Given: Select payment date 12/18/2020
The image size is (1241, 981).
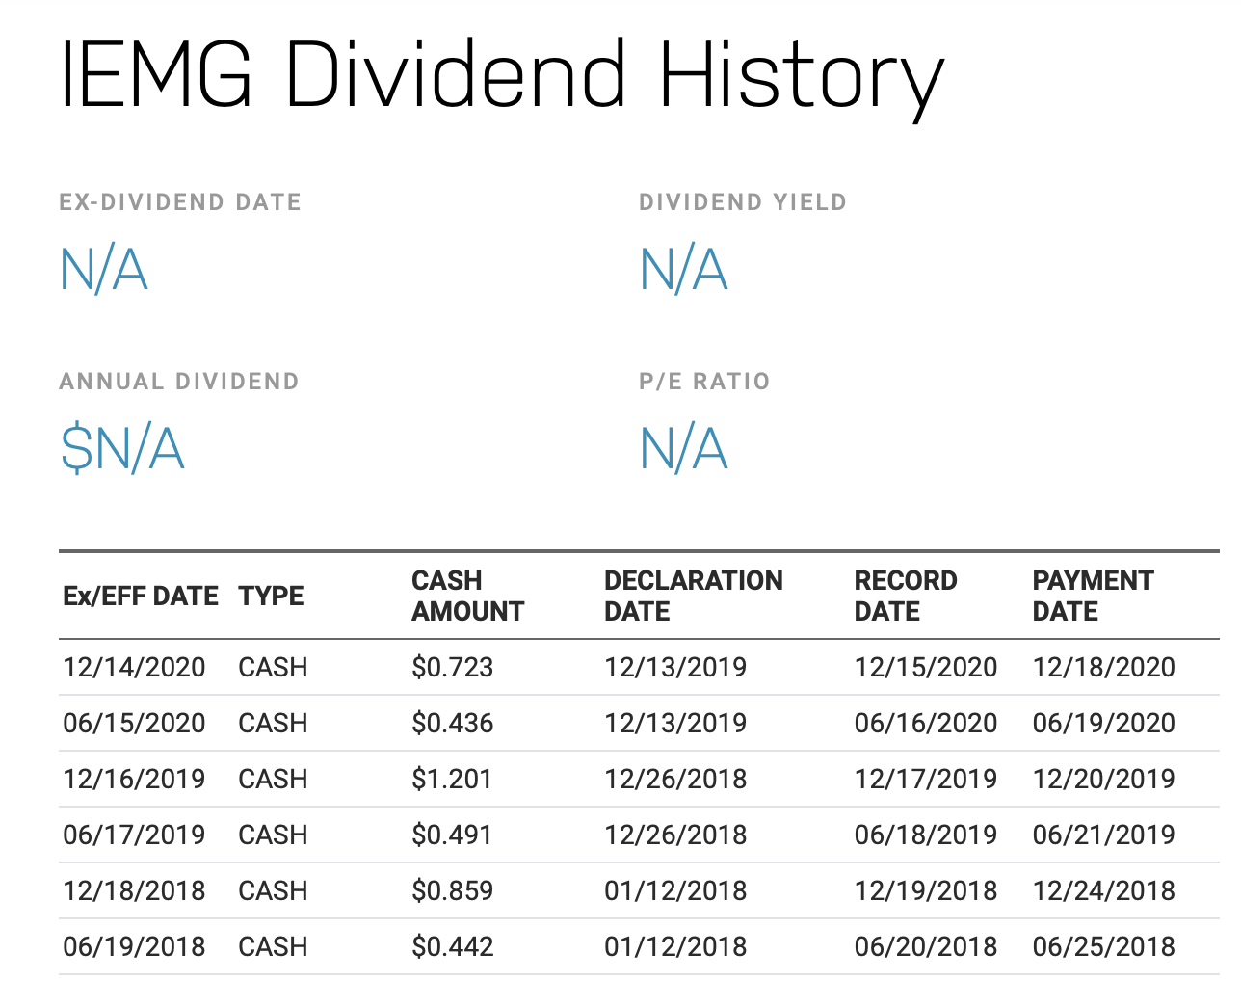Looking at the screenshot, I should pos(1103,667).
